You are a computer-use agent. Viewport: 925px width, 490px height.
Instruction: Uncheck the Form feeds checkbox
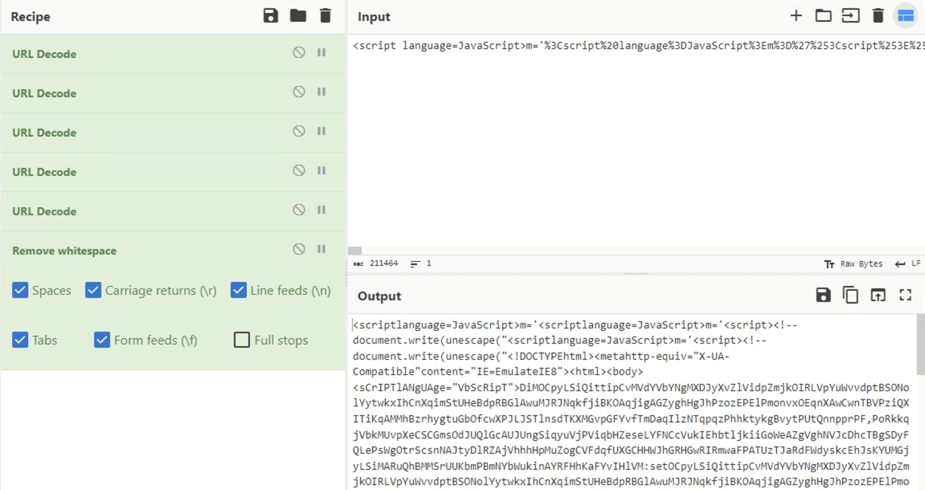[x=101, y=340]
